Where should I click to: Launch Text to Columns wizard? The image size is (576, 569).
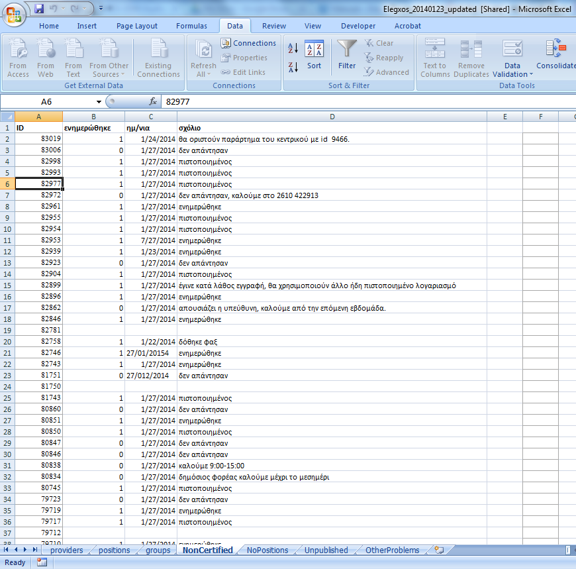click(x=435, y=58)
